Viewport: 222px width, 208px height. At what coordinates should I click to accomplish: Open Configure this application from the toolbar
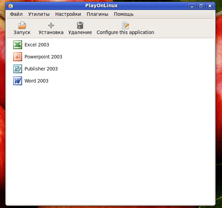(125, 25)
